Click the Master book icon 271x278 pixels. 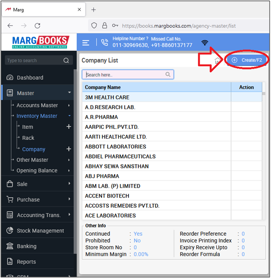(x=10, y=93)
